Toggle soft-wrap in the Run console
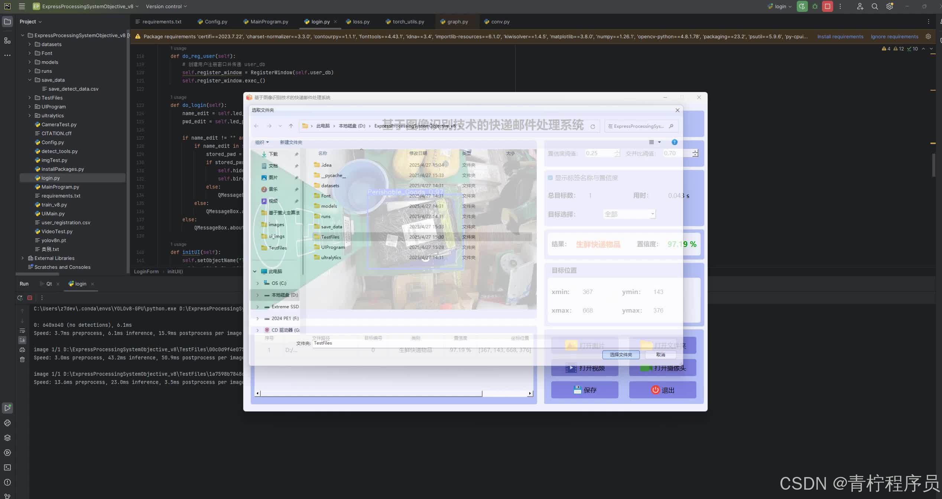Viewport: 942px width, 499px height. (22, 330)
